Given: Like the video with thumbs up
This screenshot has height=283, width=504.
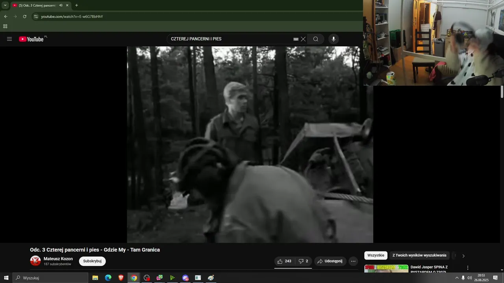Looking at the screenshot, I should (284, 261).
